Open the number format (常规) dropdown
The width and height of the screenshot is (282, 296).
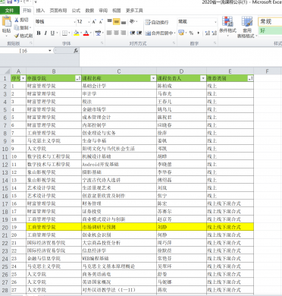coord(215,22)
